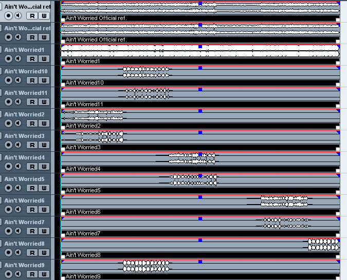347x280 pixels.
Task: Click Write button on Ain't Worried2
Action: (44, 123)
